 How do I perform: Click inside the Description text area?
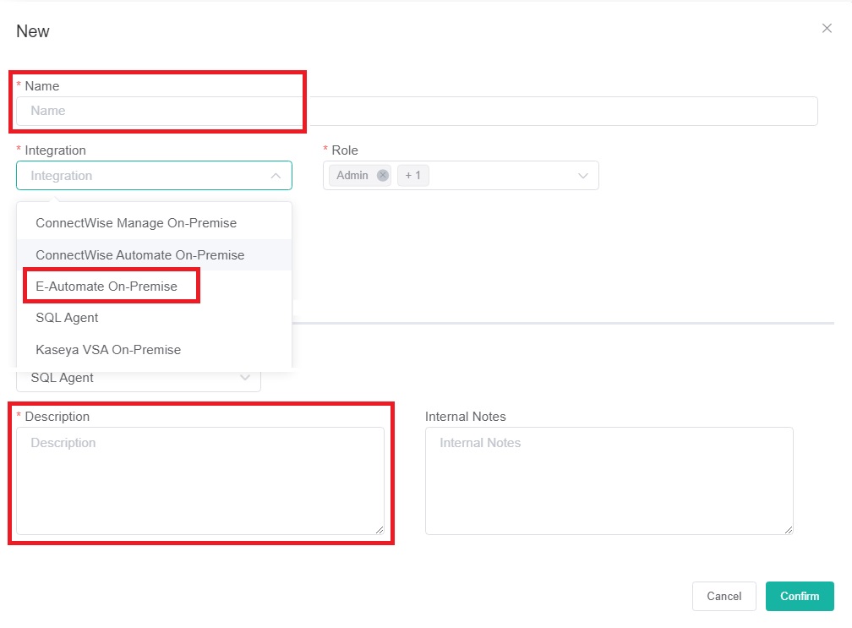(199, 480)
